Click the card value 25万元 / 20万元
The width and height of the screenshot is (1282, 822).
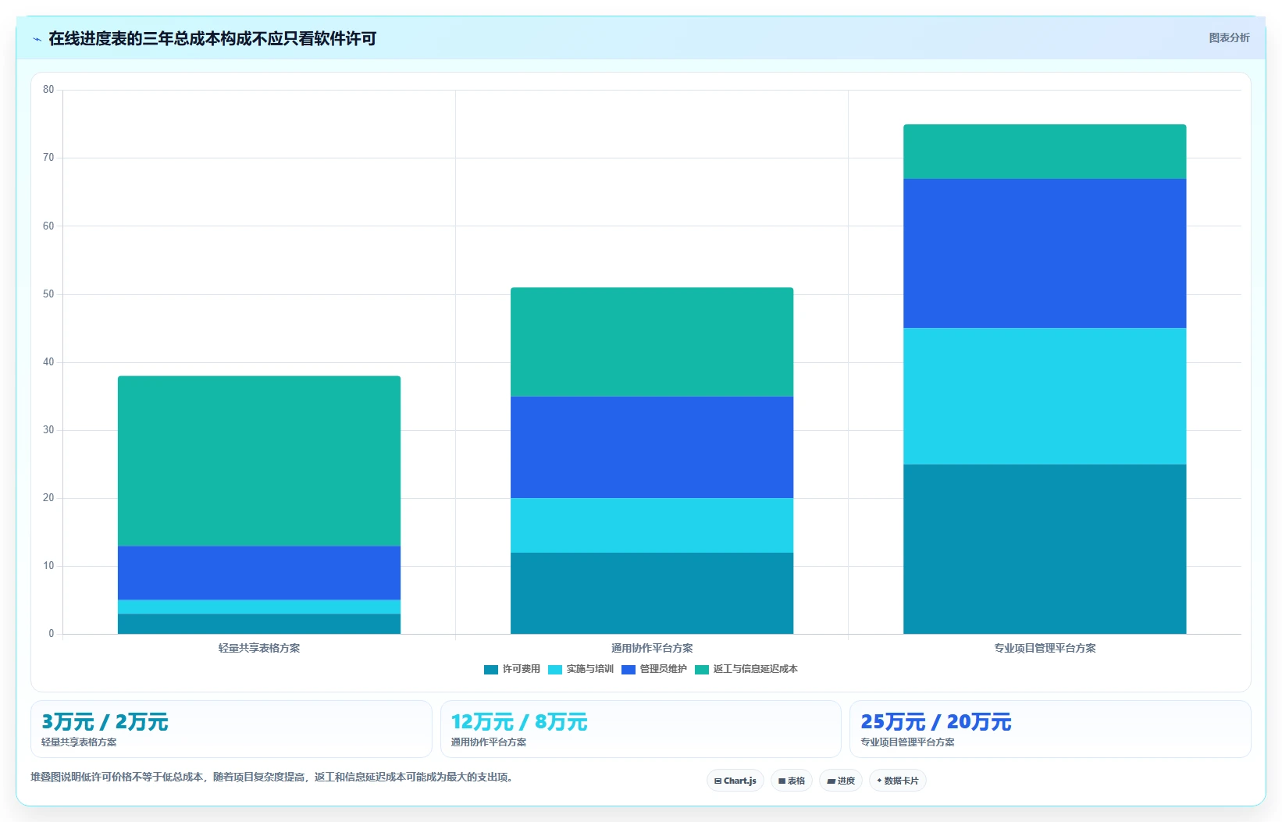tap(936, 722)
